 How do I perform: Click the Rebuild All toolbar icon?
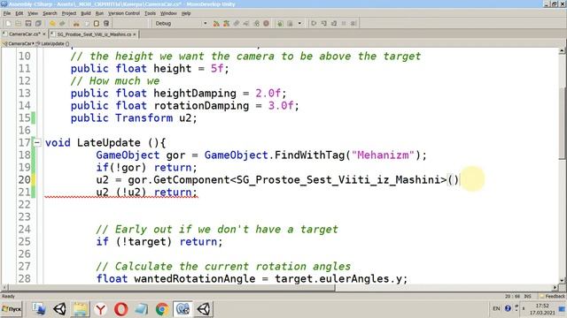click(227, 24)
